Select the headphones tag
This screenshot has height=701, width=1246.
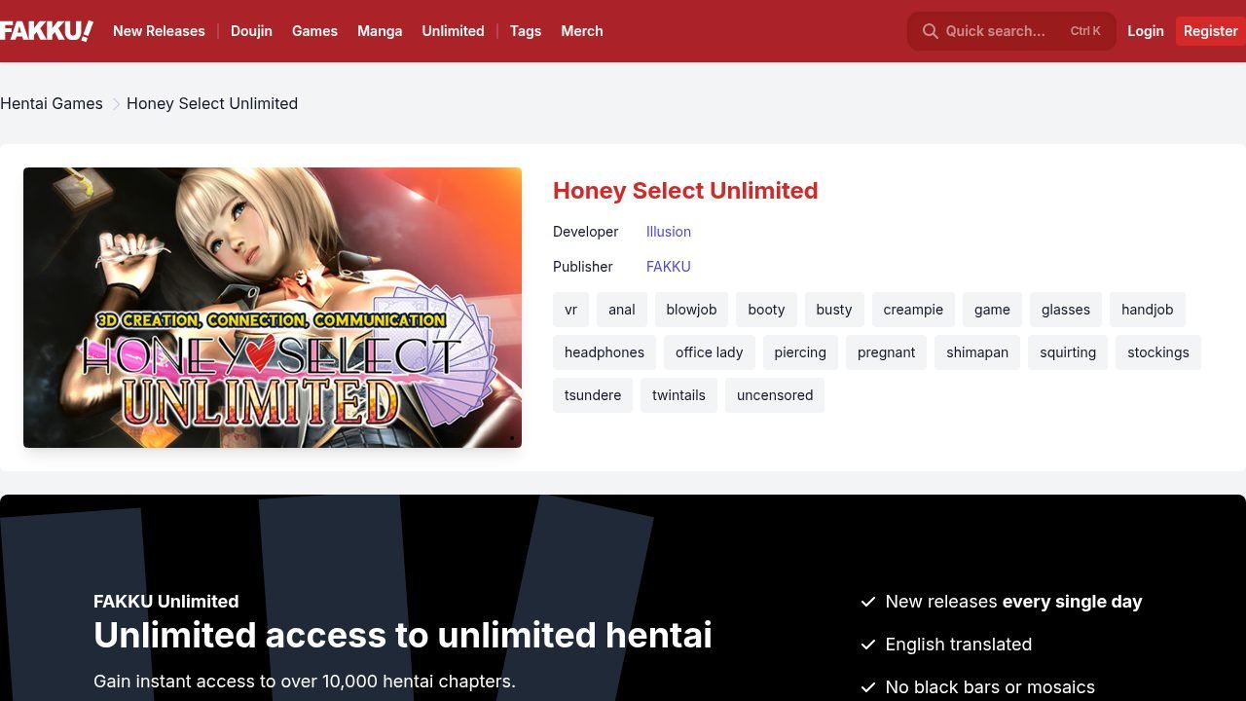tap(605, 352)
